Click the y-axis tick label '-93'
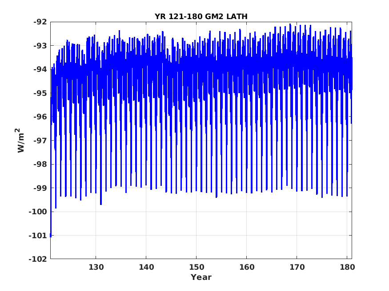 click(40, 46)
